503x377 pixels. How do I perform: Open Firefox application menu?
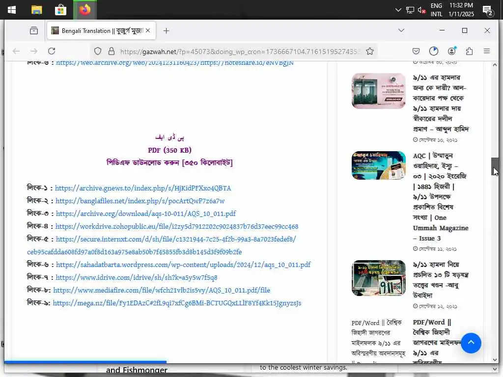(x=487, y=51)
